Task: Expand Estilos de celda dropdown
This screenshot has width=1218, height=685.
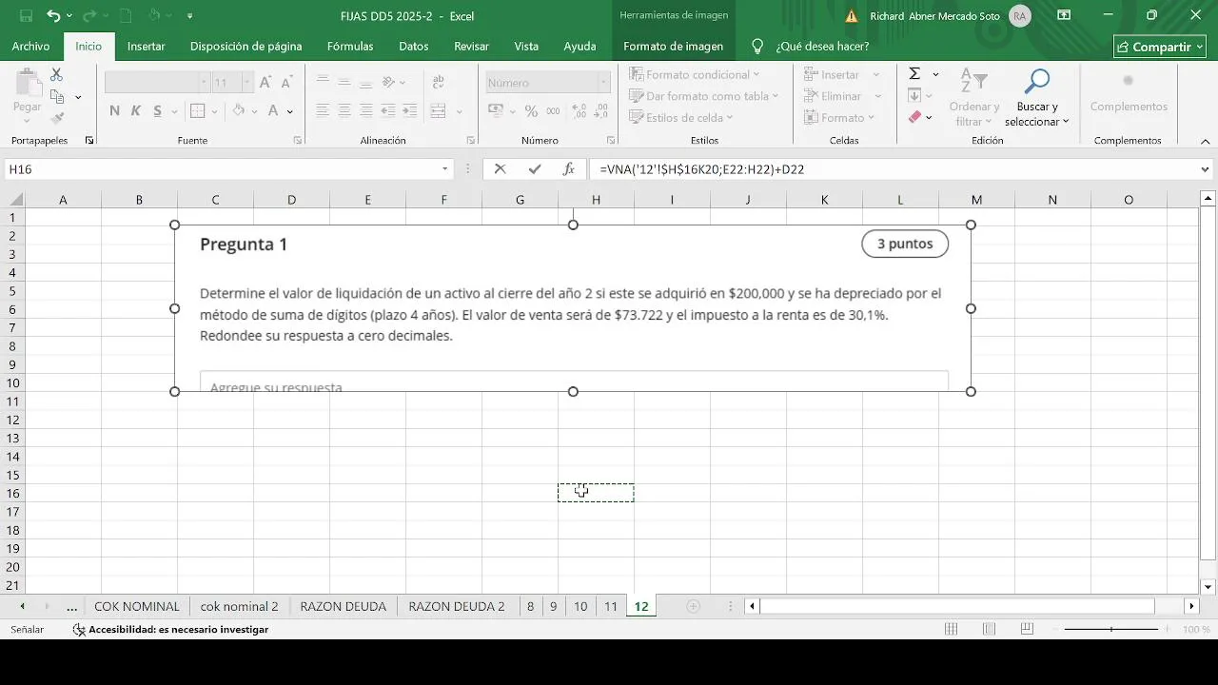Action: (730, 118)
